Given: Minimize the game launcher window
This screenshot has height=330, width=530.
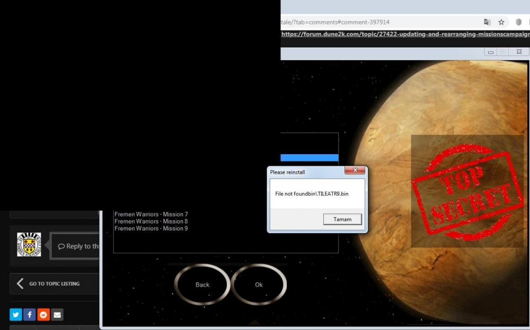Looking at the screenshot, I should click(x=491, y=52).
